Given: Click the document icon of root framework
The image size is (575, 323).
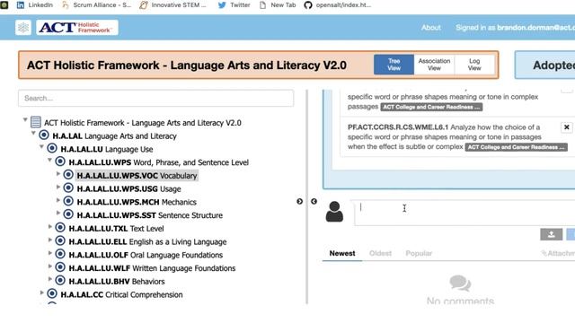Looking at the screenshot, I should pyautogui.click(x=36, y=122).
